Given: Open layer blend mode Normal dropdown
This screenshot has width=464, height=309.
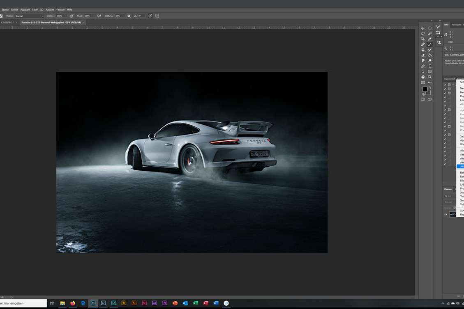Looking at the screenshot, I should (x=450, y=202).
